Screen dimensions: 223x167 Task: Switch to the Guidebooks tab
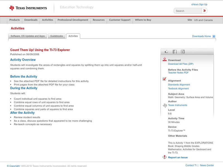click(57, 36)
